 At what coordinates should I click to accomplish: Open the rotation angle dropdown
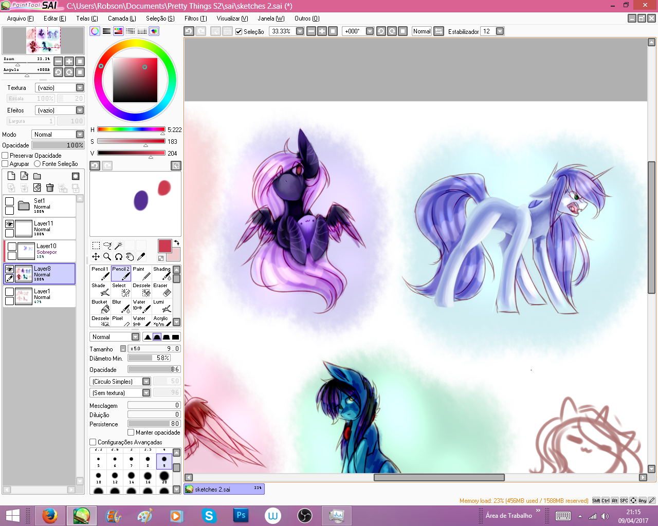pos(370,31)
